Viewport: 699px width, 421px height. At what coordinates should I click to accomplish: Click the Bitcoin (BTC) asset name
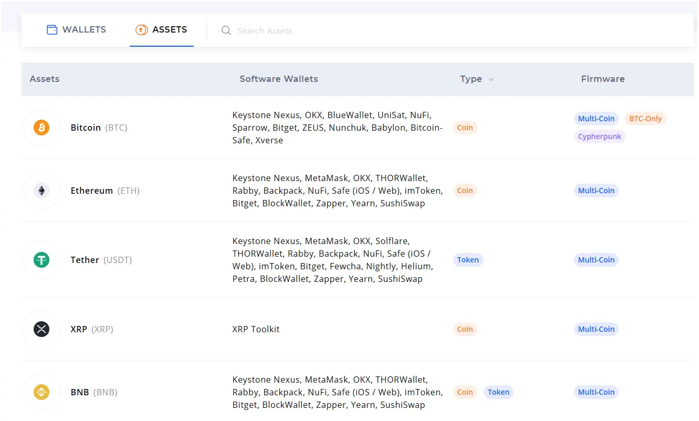pos(99,128)
